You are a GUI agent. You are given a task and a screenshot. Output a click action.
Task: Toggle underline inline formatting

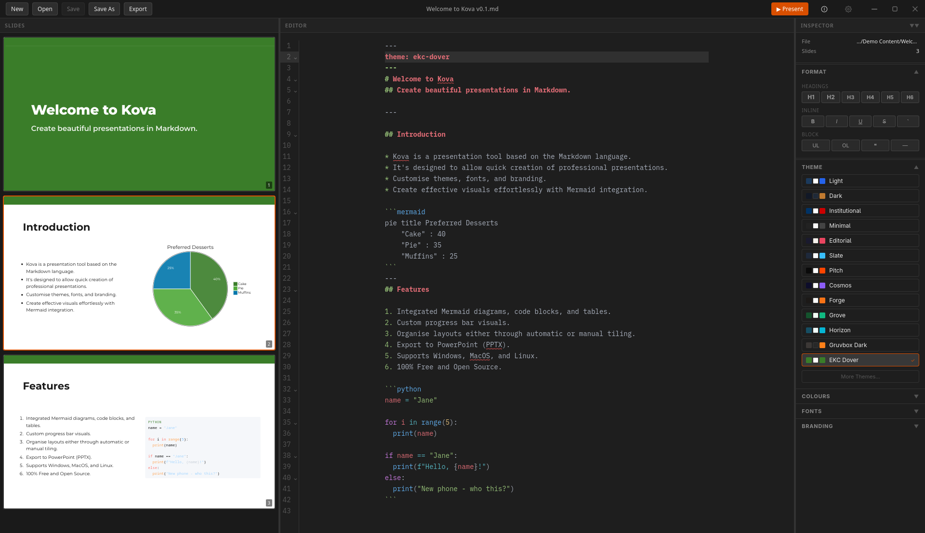click(x=860, y=121)
